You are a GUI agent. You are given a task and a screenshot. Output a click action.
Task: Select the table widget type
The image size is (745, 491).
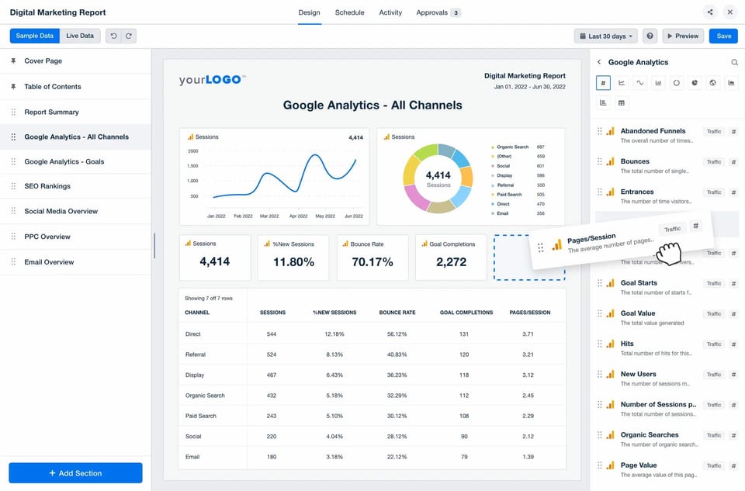click(x=622, y=102)
